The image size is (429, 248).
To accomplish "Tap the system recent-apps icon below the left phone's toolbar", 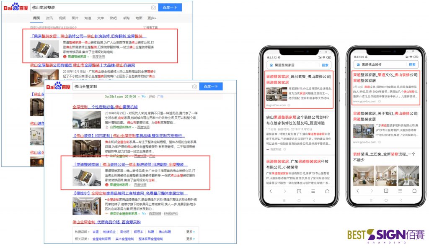I will pos(284,200).
